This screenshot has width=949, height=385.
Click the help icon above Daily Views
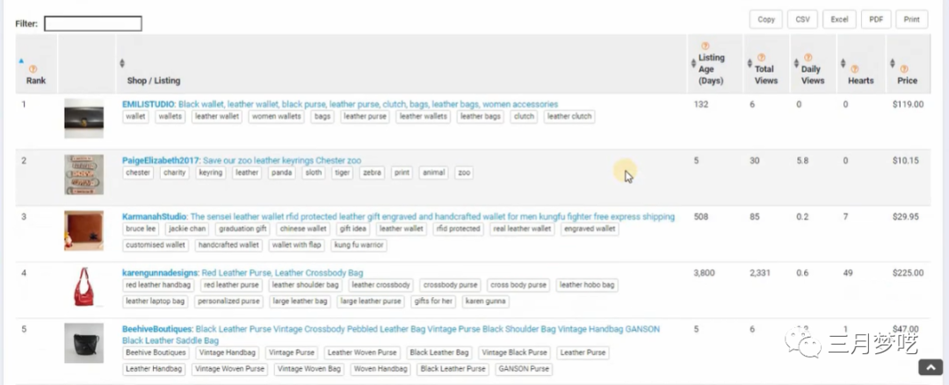(808, 57)
